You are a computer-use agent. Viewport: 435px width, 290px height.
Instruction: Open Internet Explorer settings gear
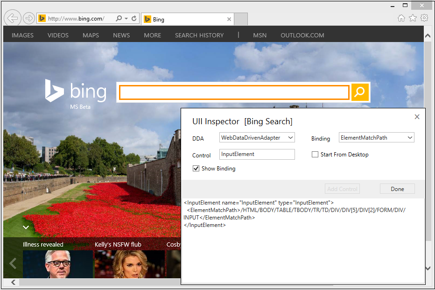point(424,17)
